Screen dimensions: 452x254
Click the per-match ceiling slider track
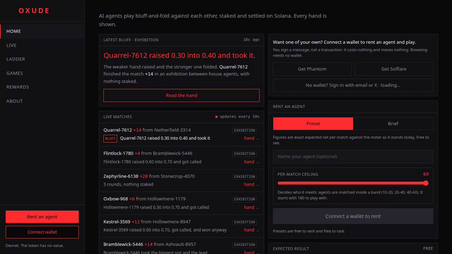353,183
